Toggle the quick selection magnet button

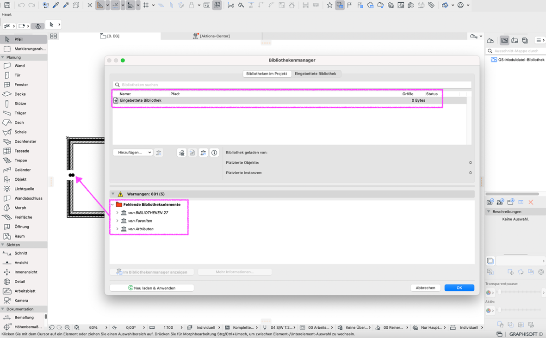38,26
